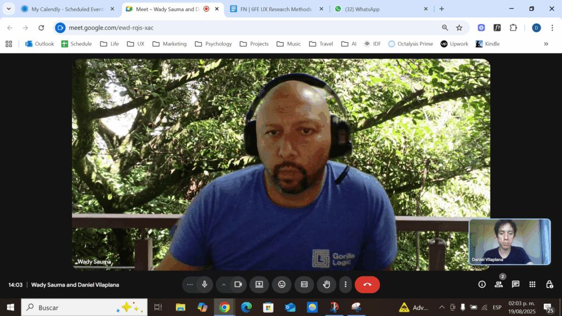Open audio settings three-dot menu beside microphone
This screenshot has height=316, width=562.
pyautogui.click(x=190, y=284)
